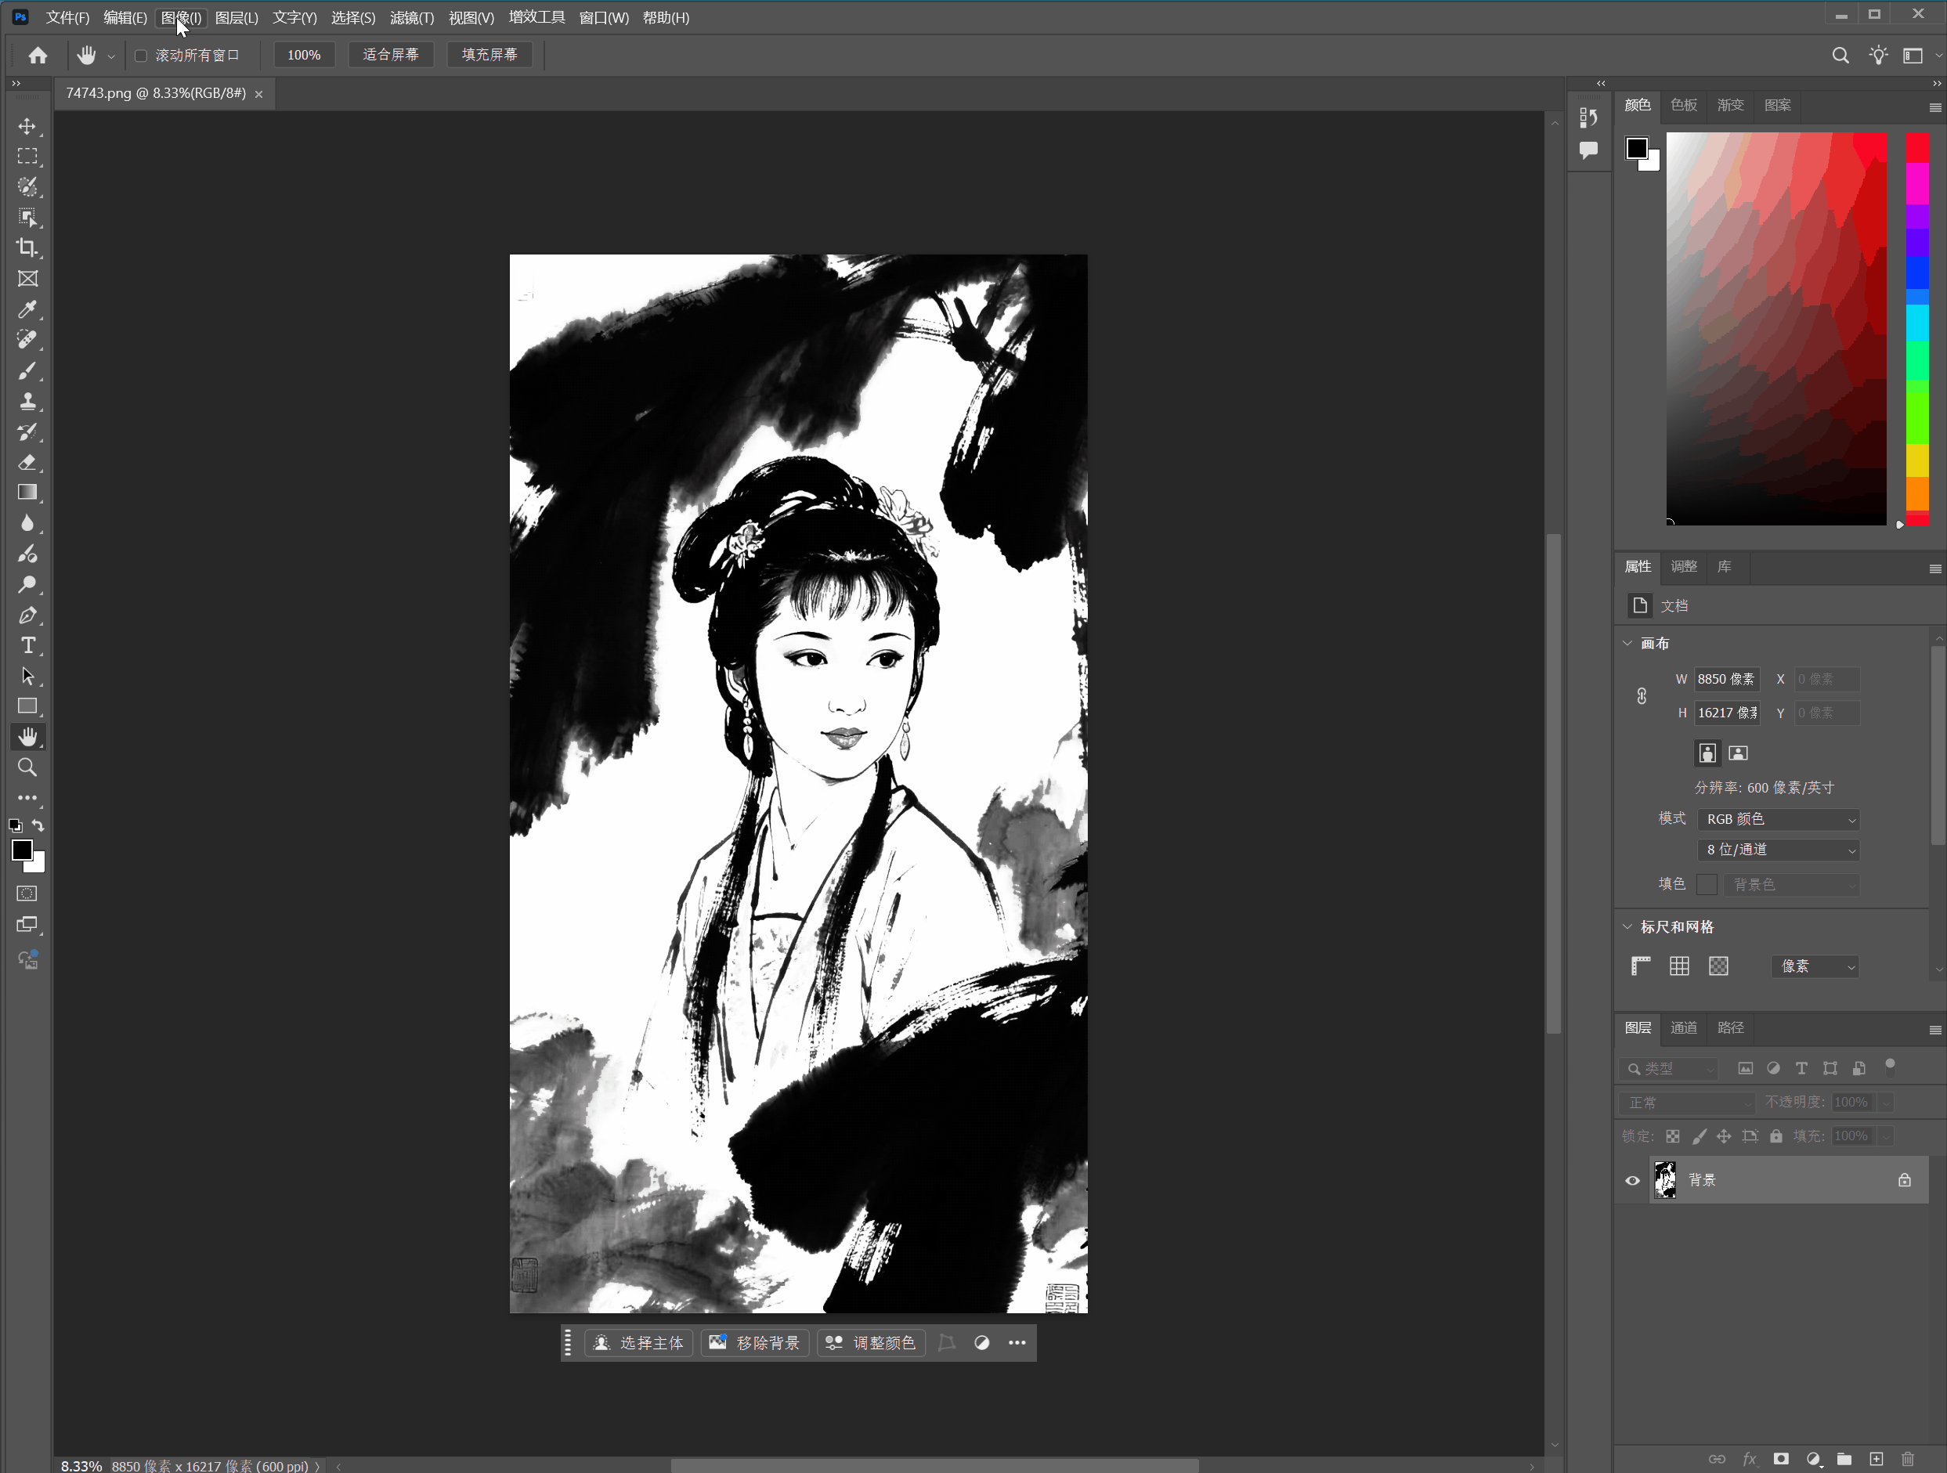
Task: Swap foreground and background colors
Action: (x=38, y=825)
